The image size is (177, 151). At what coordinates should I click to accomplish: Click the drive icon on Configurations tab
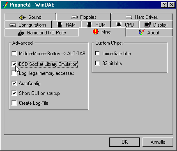point(13,25)
